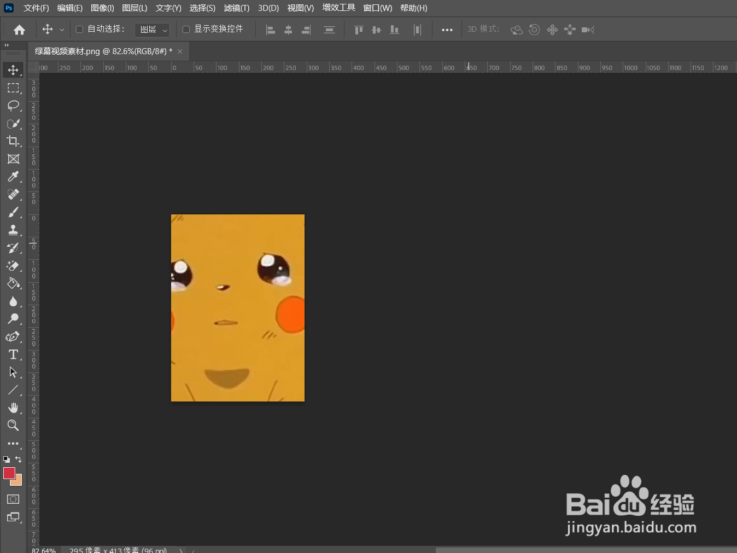Screen dimensions: 737x553
Task: Open the 视图(V) menu
Action: click(300, 8)
